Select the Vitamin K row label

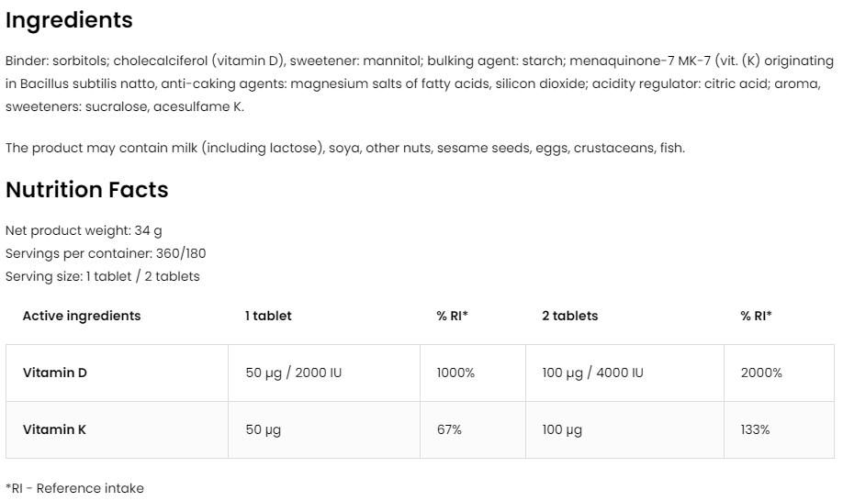(x=54, y=429)
